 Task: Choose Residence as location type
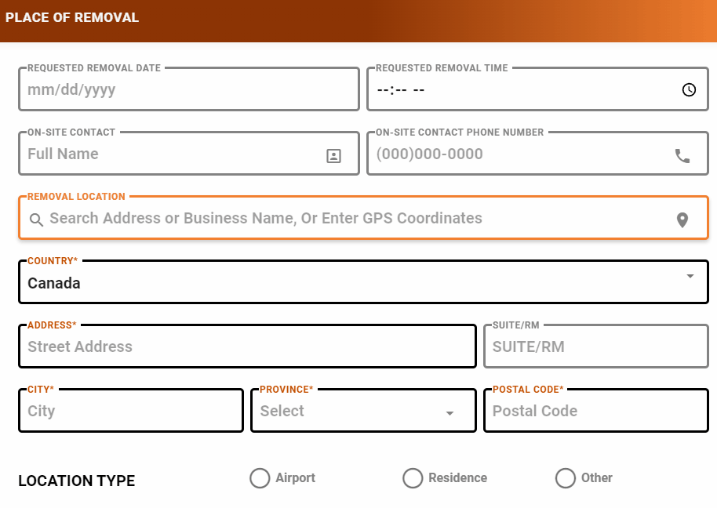click(413, 478)
